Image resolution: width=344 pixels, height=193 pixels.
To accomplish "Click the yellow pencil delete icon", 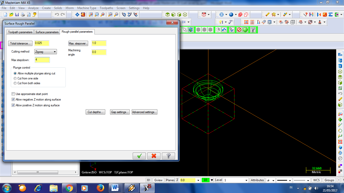I will click(x=268, y=15).
